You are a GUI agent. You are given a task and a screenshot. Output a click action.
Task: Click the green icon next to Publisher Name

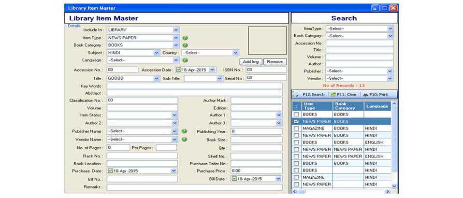[184, 131]
